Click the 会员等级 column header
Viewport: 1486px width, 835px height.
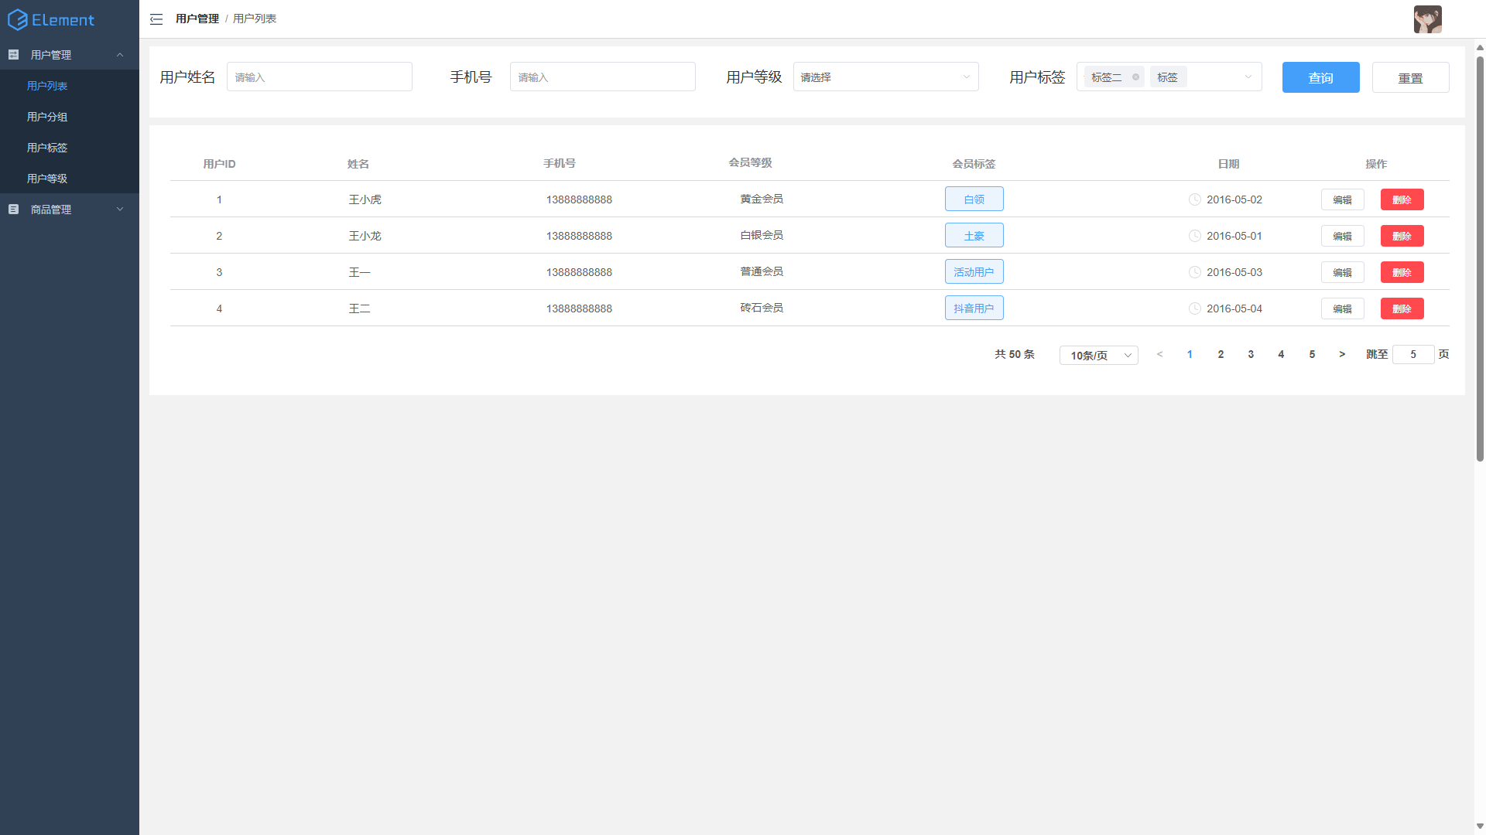(750, 162)
